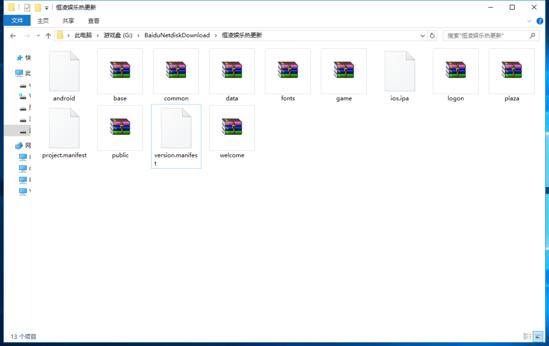Open the 文件 menu
549x346 pixels.
coord(17,21)
